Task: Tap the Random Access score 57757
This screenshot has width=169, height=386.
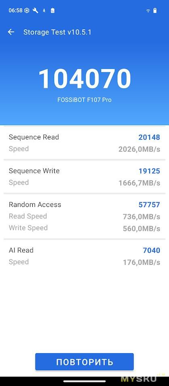Action: pos(149,205)
